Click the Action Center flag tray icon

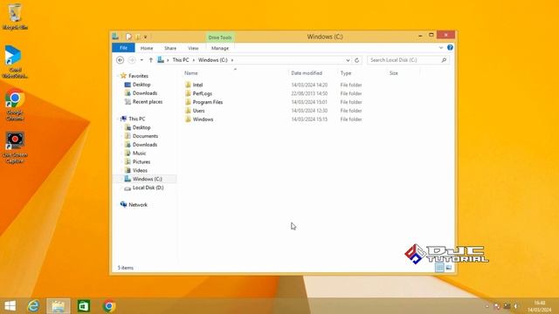point(497,306)
